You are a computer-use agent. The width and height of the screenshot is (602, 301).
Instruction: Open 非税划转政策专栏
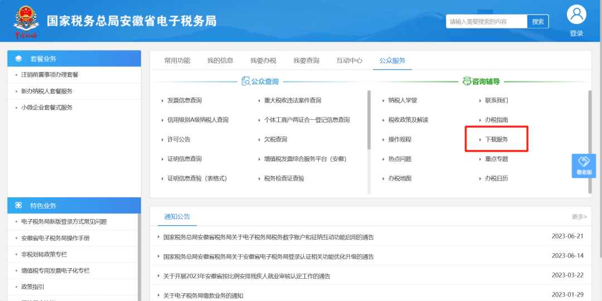(x=44, y=254)
